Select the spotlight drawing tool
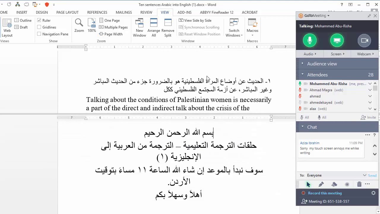 click(347, 185)
